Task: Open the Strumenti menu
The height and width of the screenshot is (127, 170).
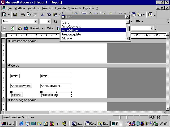Action: point(74,8)
